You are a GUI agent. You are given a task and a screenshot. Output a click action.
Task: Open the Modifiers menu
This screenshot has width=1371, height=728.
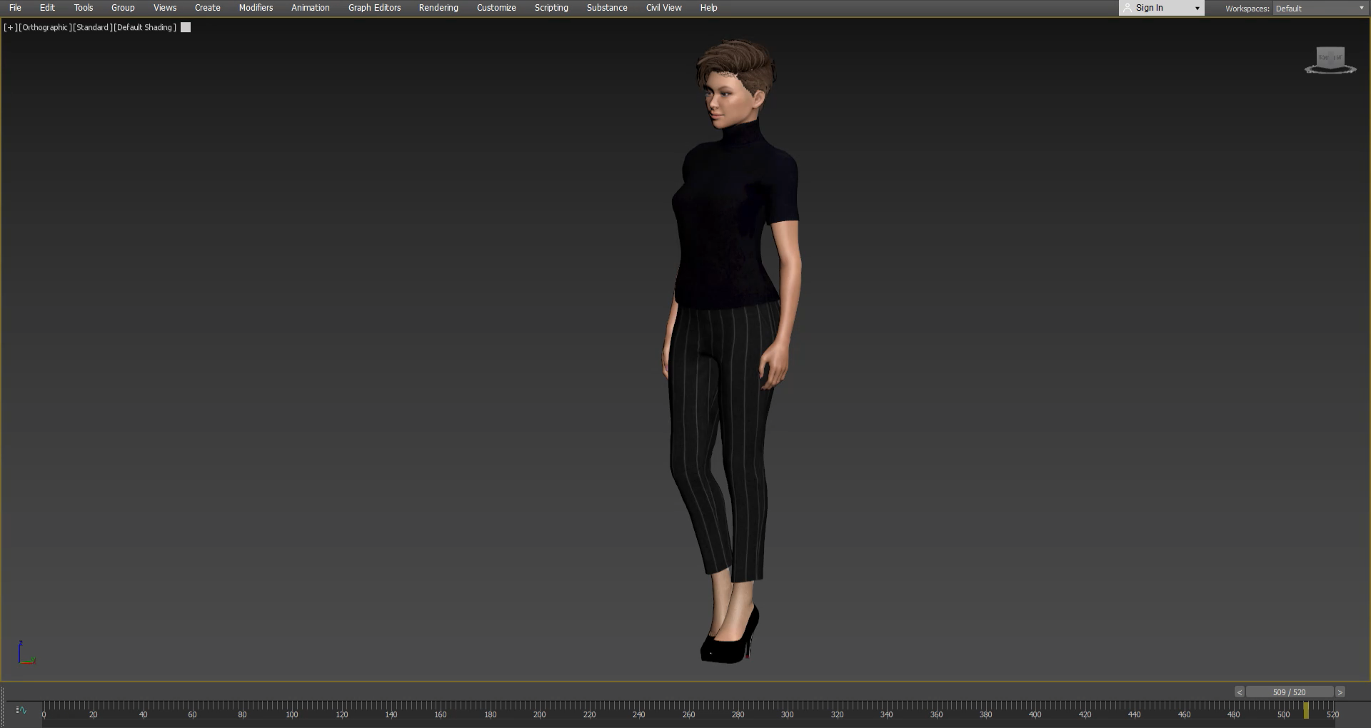pos(256,8)
